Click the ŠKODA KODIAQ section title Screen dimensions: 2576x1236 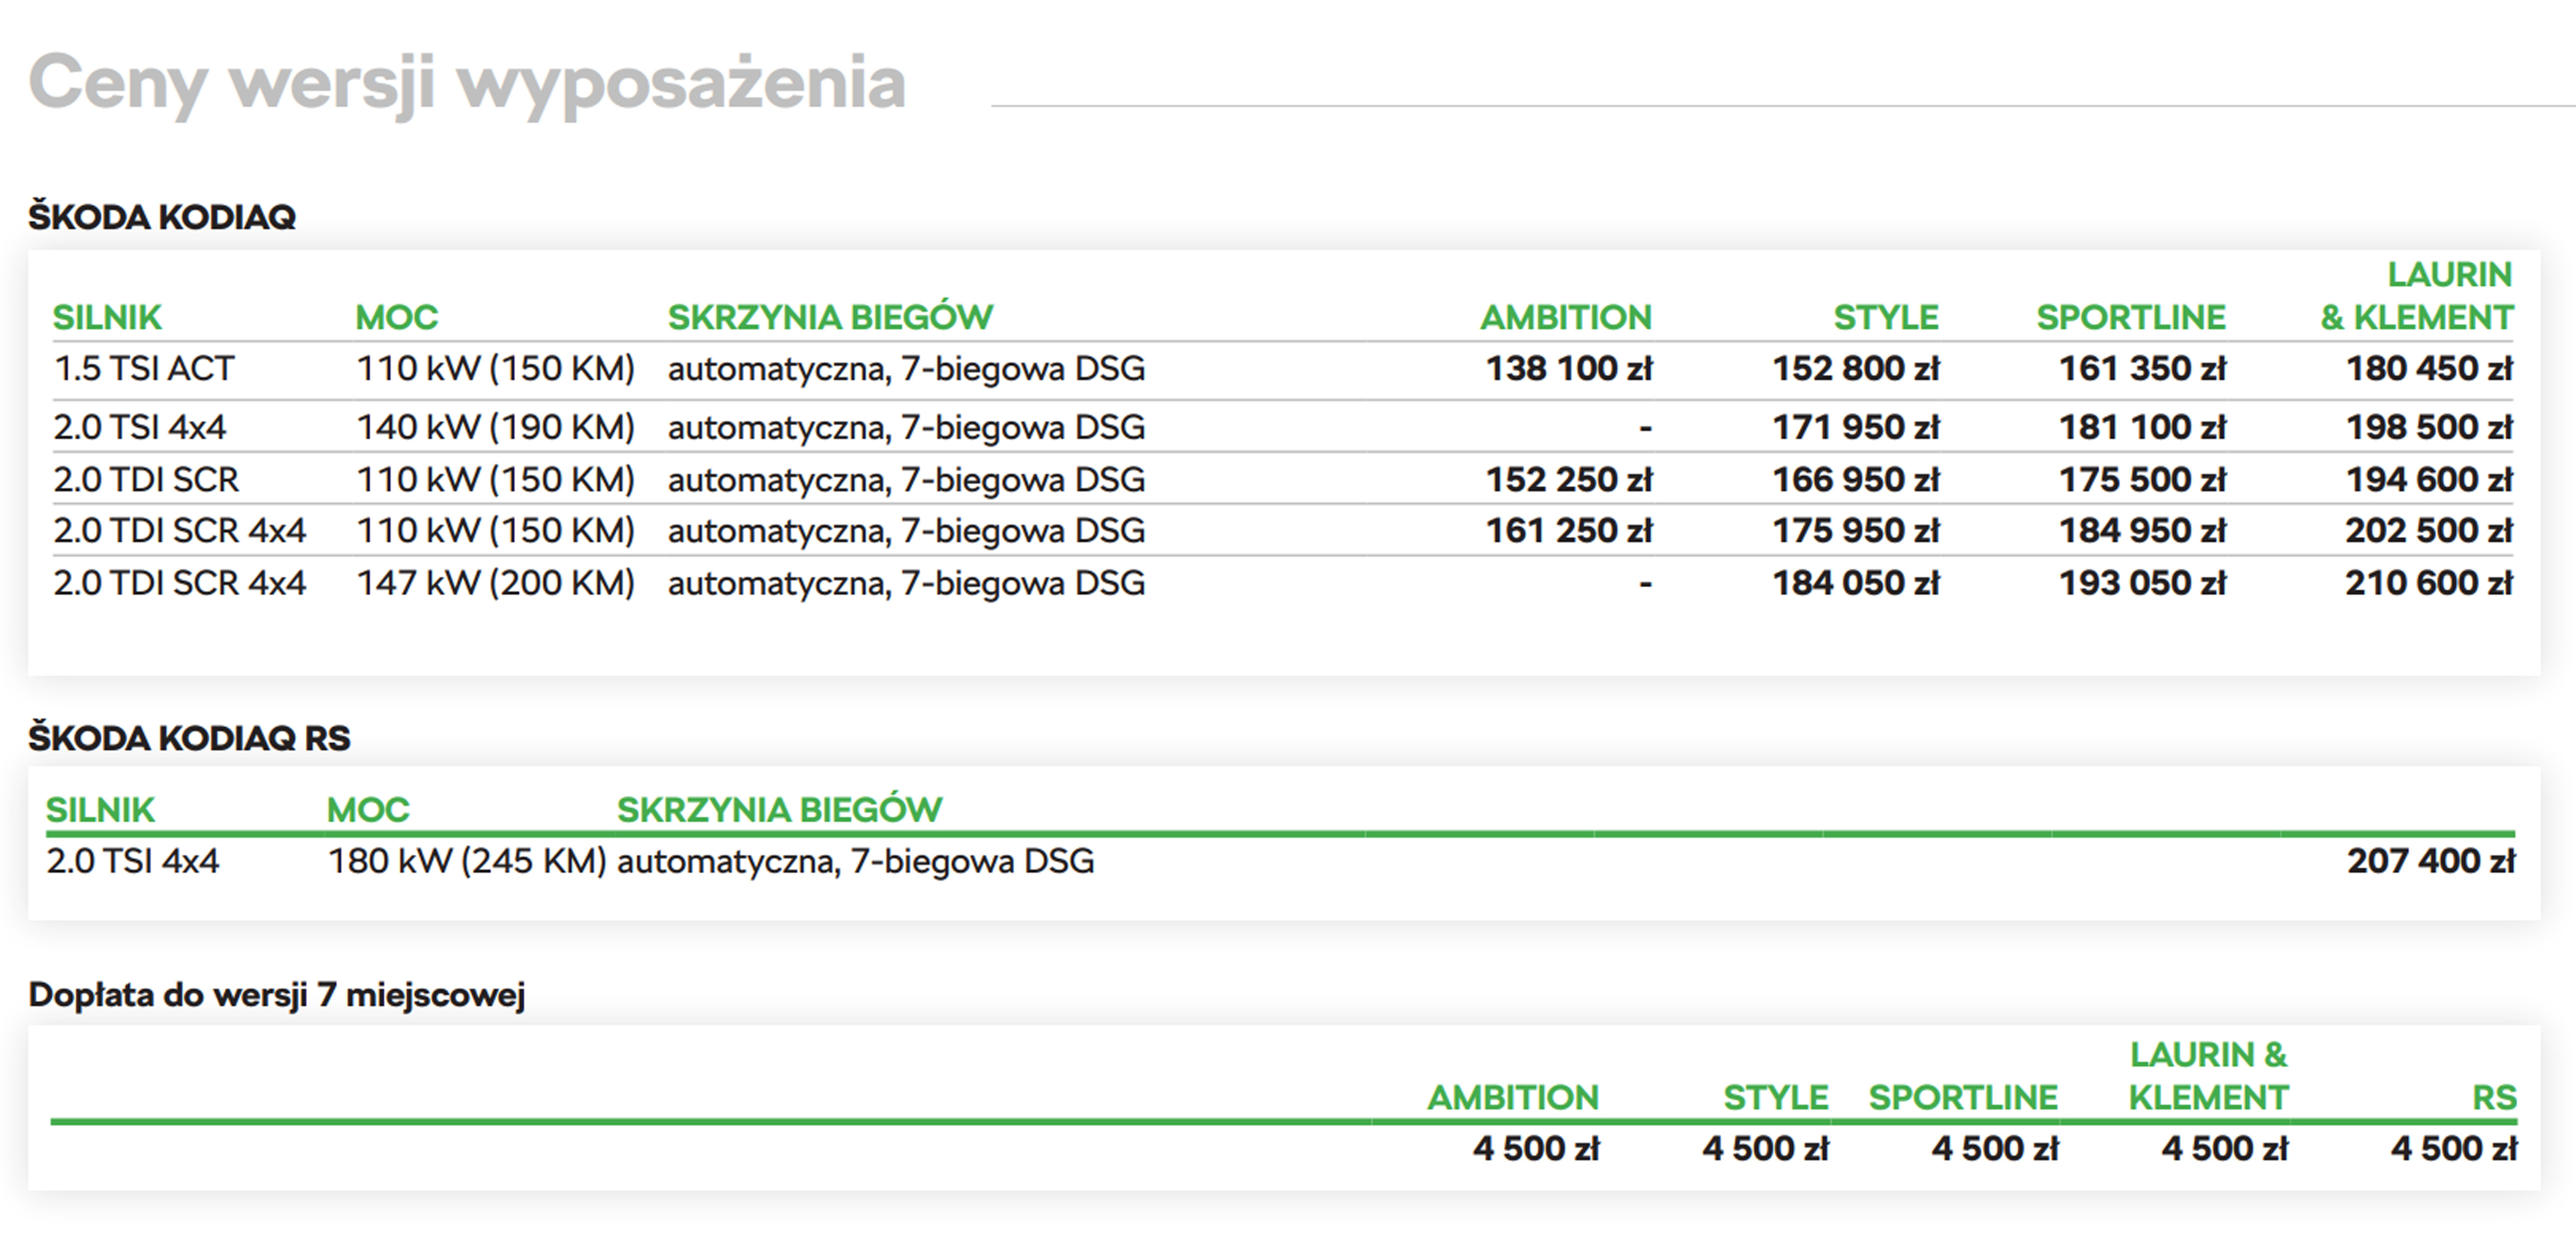pyautogui.click(x=162, y=217)
